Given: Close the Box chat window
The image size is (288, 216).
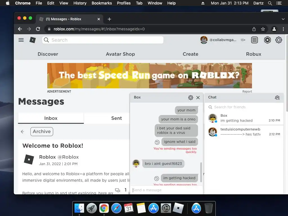Looking at the screenshot, I should coord(198,98).
